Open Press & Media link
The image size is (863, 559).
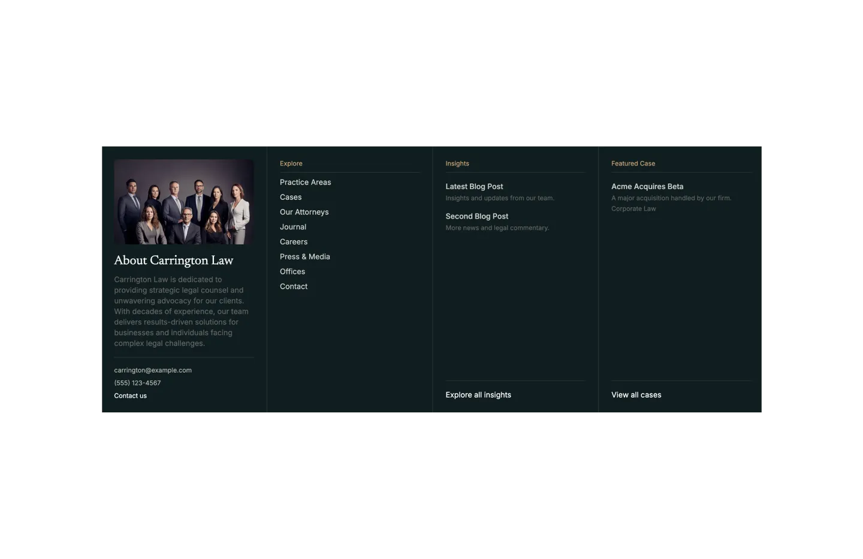point(304,257)
